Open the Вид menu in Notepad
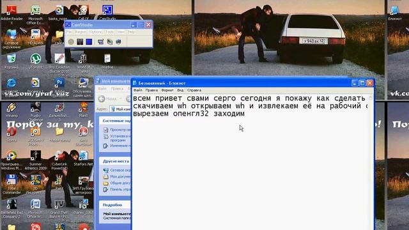Screen dimensions: 409x230 coord(180,90)
